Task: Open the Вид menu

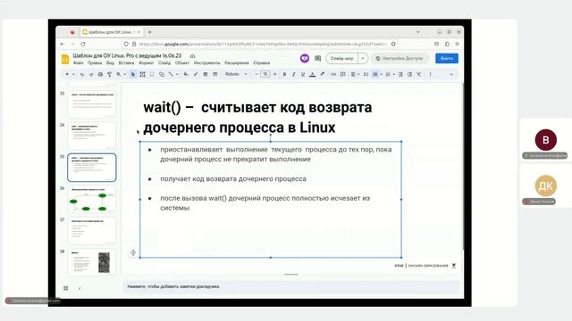Action: [110, 63]
